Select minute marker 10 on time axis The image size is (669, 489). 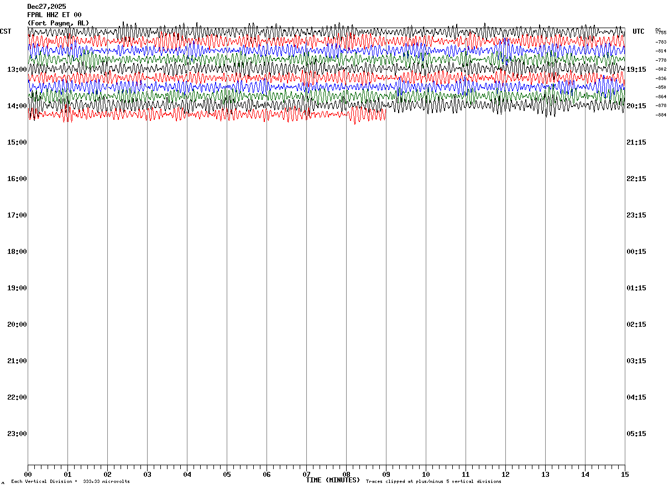(426, 474)
